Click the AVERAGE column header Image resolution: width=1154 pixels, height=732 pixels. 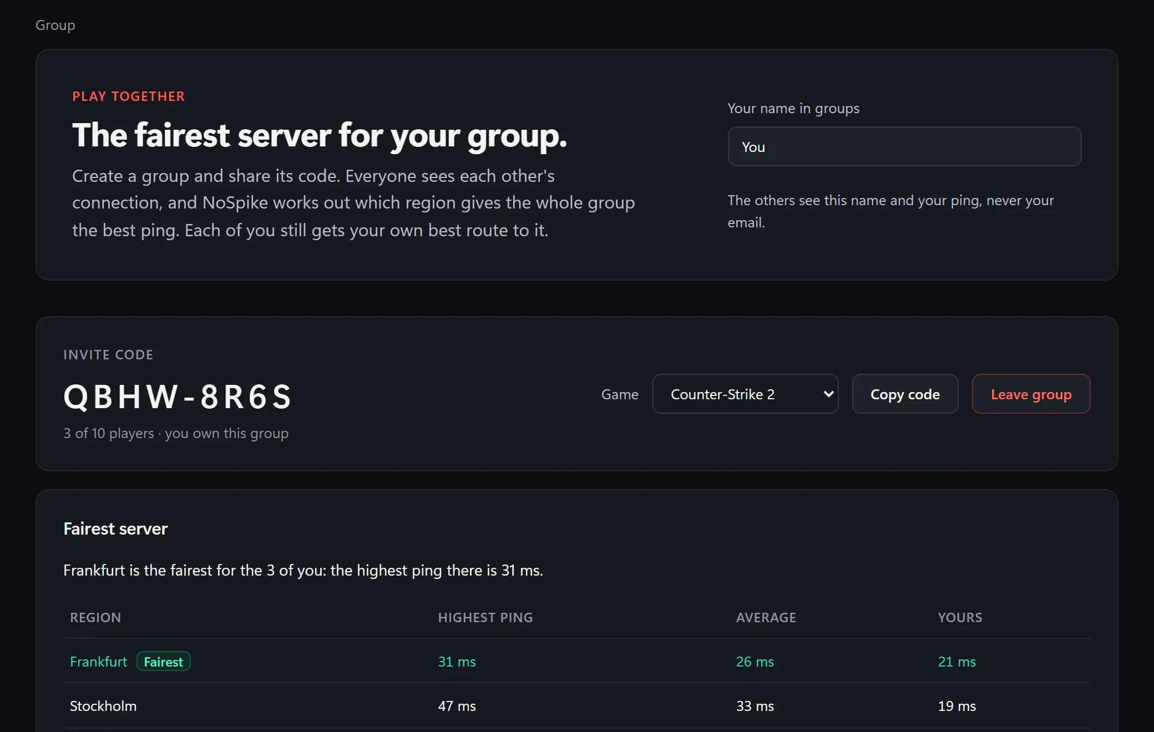tap(766, 617)
